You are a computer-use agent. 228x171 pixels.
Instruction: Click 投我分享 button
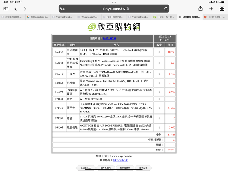coord(143,168)
